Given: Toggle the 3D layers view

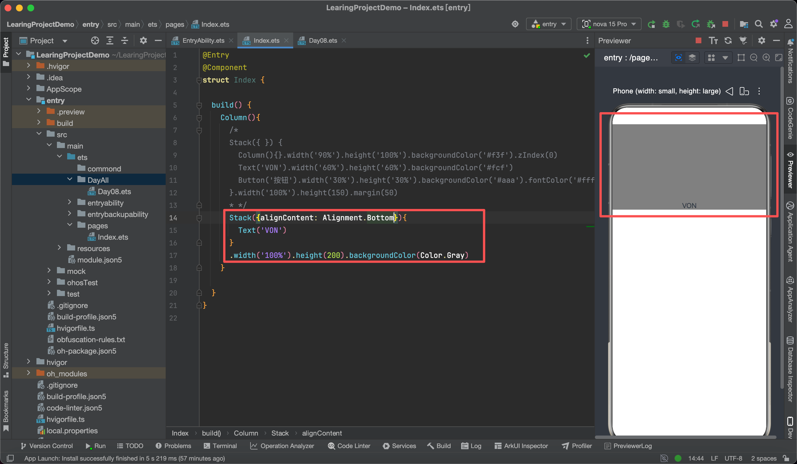Looking at the screenshot, I should click(692, 58).
